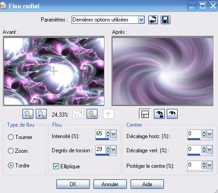Open the Paramètres presets dropdown
This screenshot has height=193, width=218.
[x=142, y=20]
